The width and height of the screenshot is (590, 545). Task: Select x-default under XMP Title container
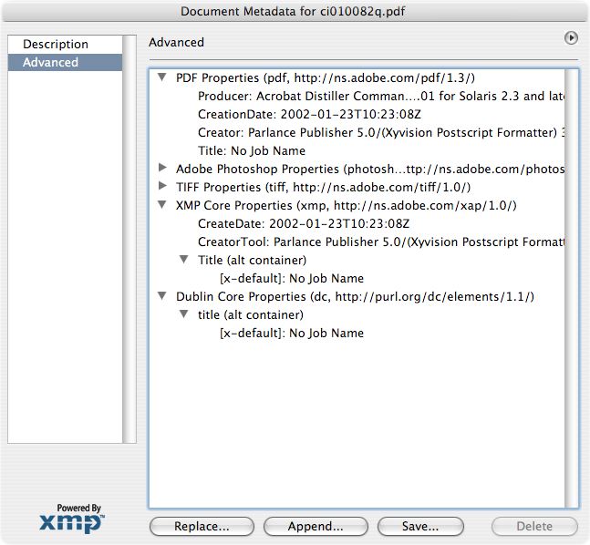(x=292, y=278)
